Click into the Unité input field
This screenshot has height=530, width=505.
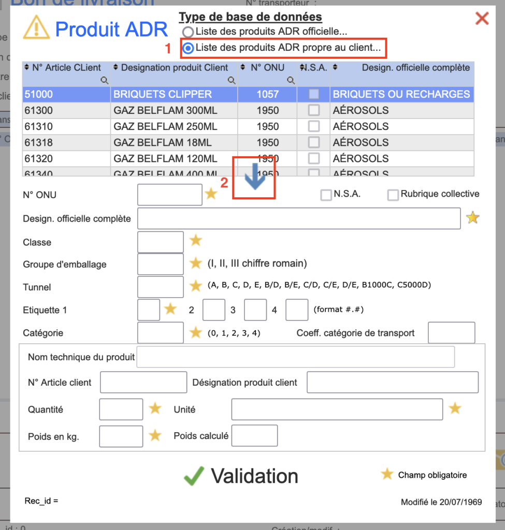click(337, 409)
